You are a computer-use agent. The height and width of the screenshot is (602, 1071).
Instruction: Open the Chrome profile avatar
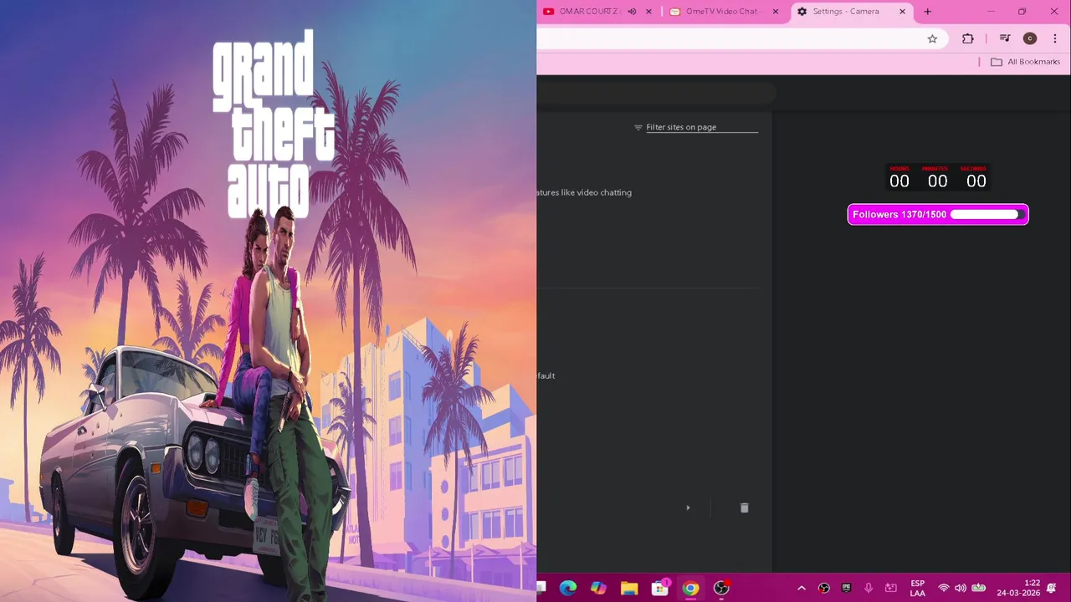[1030, 38]
